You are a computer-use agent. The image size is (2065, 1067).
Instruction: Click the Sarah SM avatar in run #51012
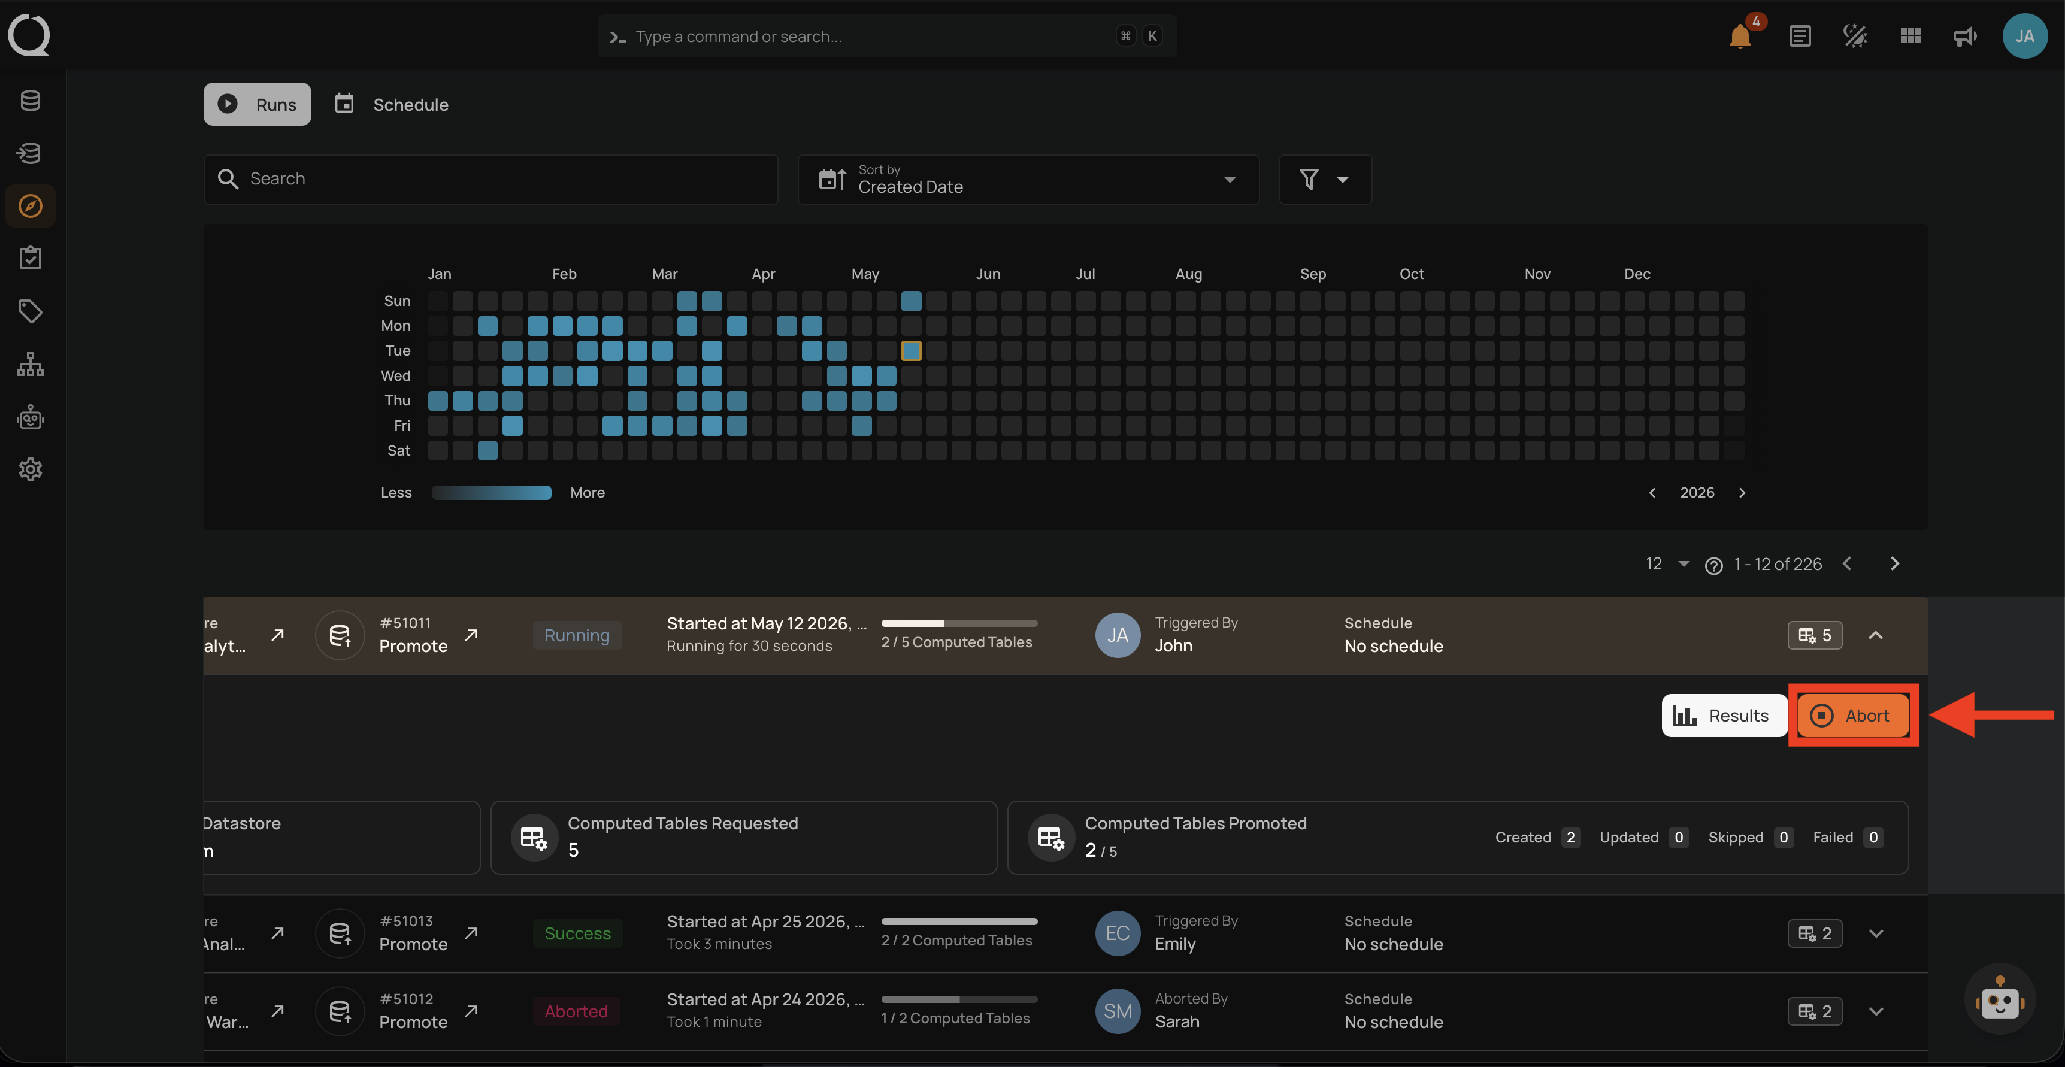[1118, 1012]
